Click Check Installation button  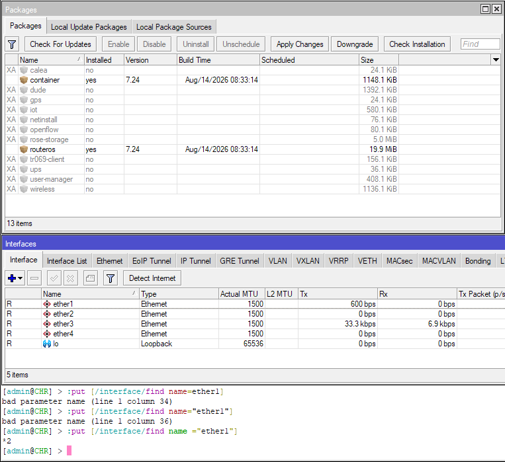(x=417, y=44)
